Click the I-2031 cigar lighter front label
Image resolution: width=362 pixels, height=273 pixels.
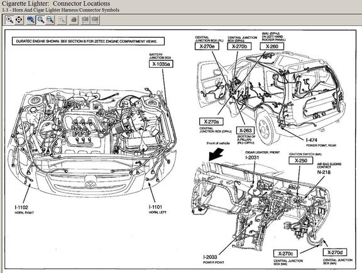pyautogui.click(x=252, y=158)
